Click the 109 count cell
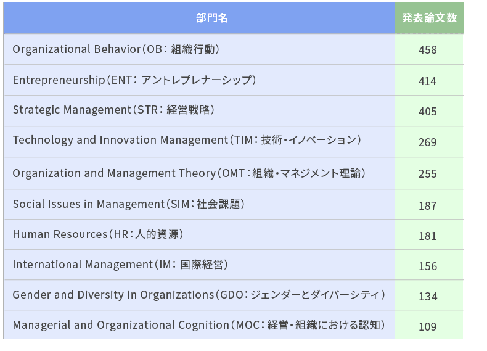The width and height of the screenshot is (487, 351). tap(429, 325)
